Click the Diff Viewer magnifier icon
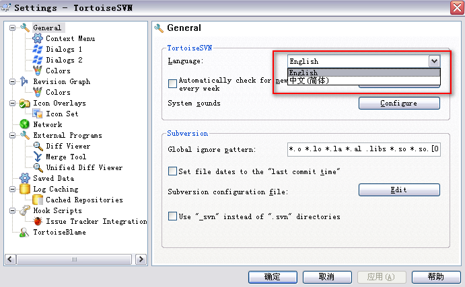Screen dimensions: 465x287 pos(38,146)
